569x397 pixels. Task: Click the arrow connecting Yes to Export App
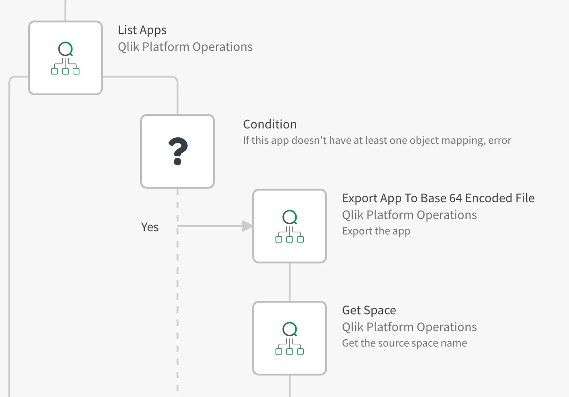[215, 226]
